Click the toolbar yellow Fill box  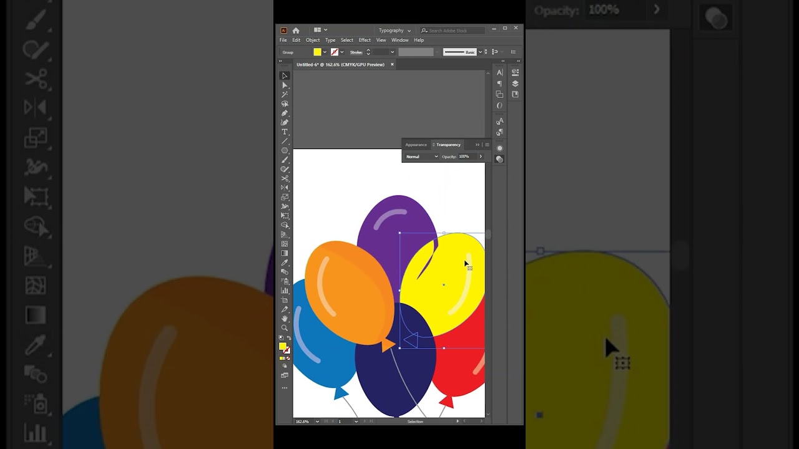point(282,346)
